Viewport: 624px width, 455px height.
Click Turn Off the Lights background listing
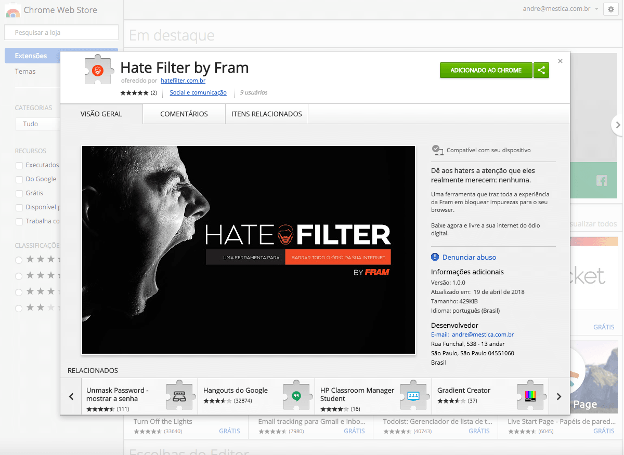click(163, 421)
